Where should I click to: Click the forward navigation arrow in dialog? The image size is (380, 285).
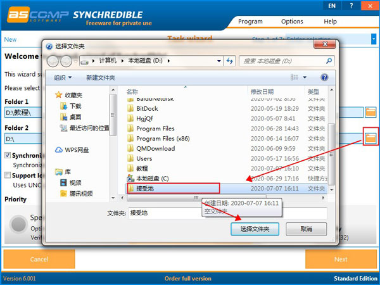66,61
